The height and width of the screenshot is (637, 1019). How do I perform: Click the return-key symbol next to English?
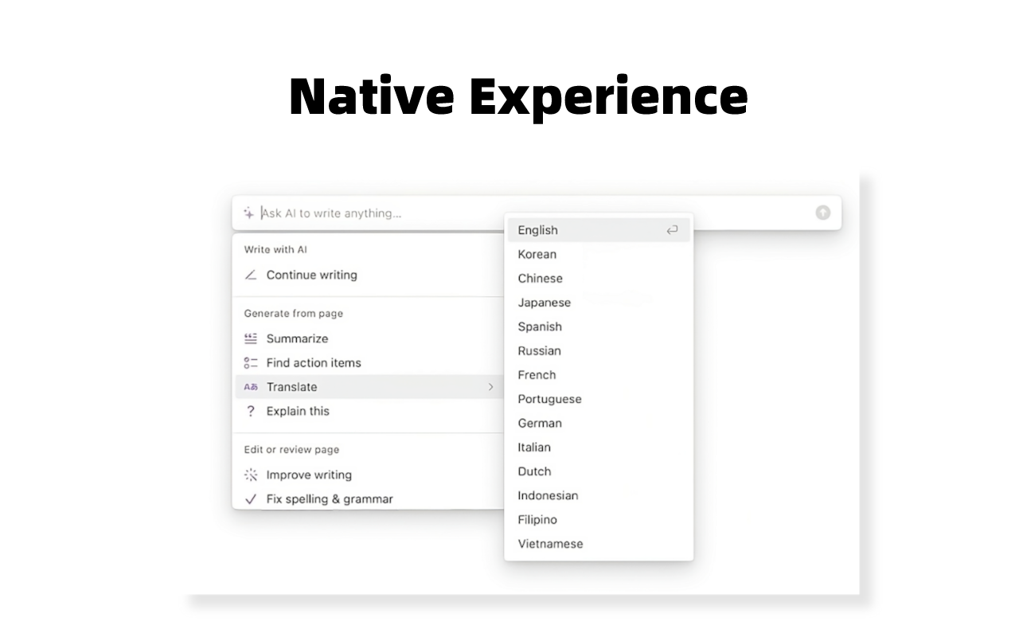(x=671, y=229)
